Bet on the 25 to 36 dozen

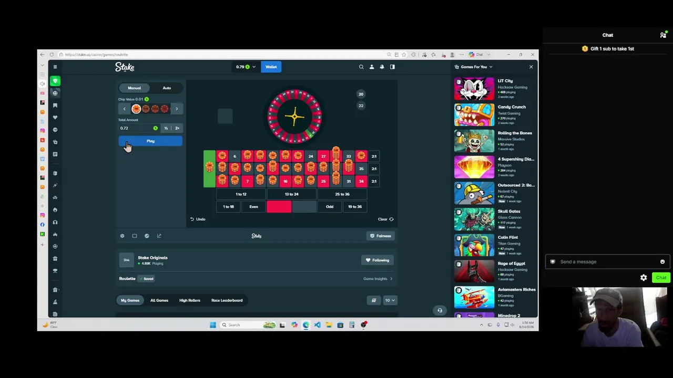click(342, 194)
